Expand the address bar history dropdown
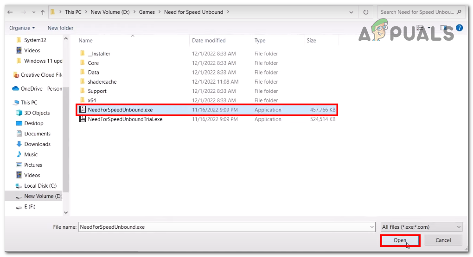Screen dimensions: 473x257 [351, 12]
